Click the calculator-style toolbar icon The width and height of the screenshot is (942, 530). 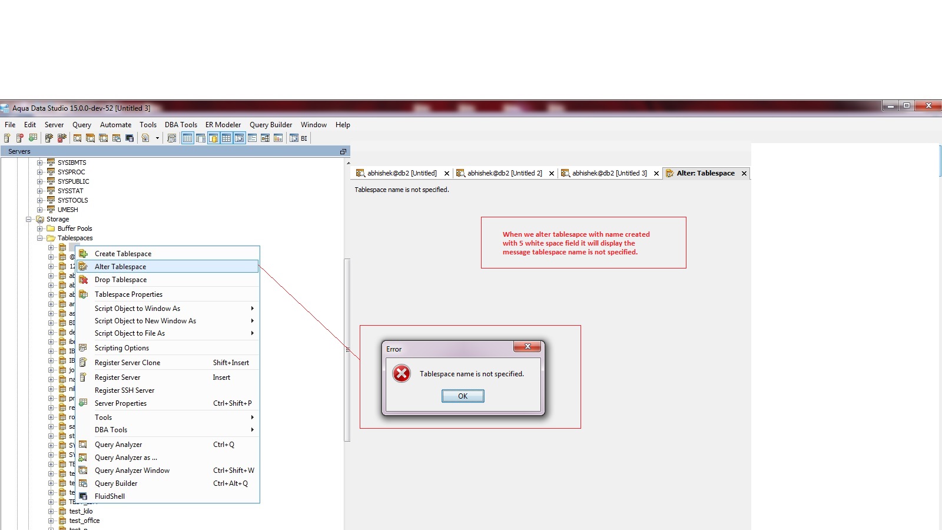[x=172, y=138]
